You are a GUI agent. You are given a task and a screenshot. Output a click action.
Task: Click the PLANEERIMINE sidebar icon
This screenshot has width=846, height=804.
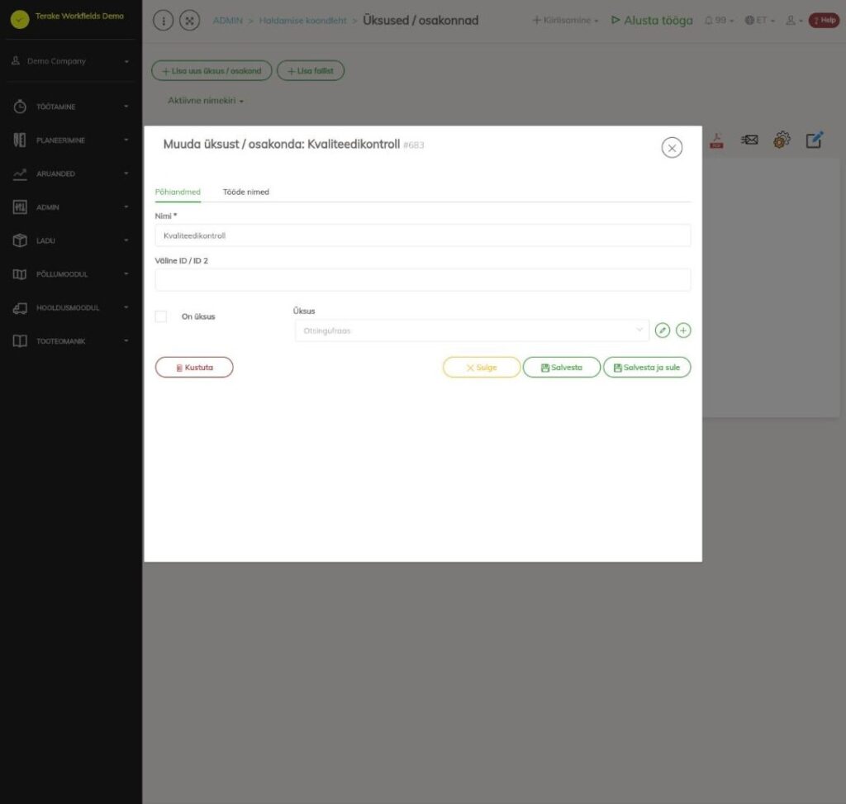point(20,140)
